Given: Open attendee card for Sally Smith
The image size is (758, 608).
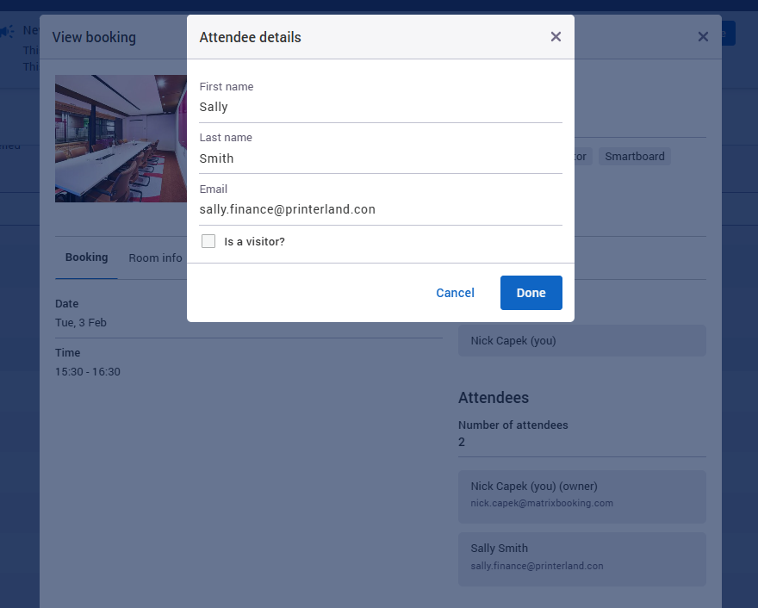Looking at the screenshot, I should (x=581, y=558).
